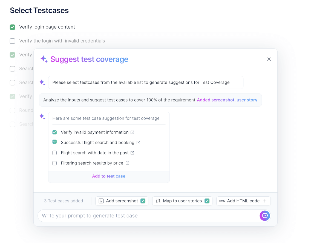Open external link for Filtering search results by price
The width and height of the screenshot is (311, 243).
pyautogui.click(x=127, y=163)
